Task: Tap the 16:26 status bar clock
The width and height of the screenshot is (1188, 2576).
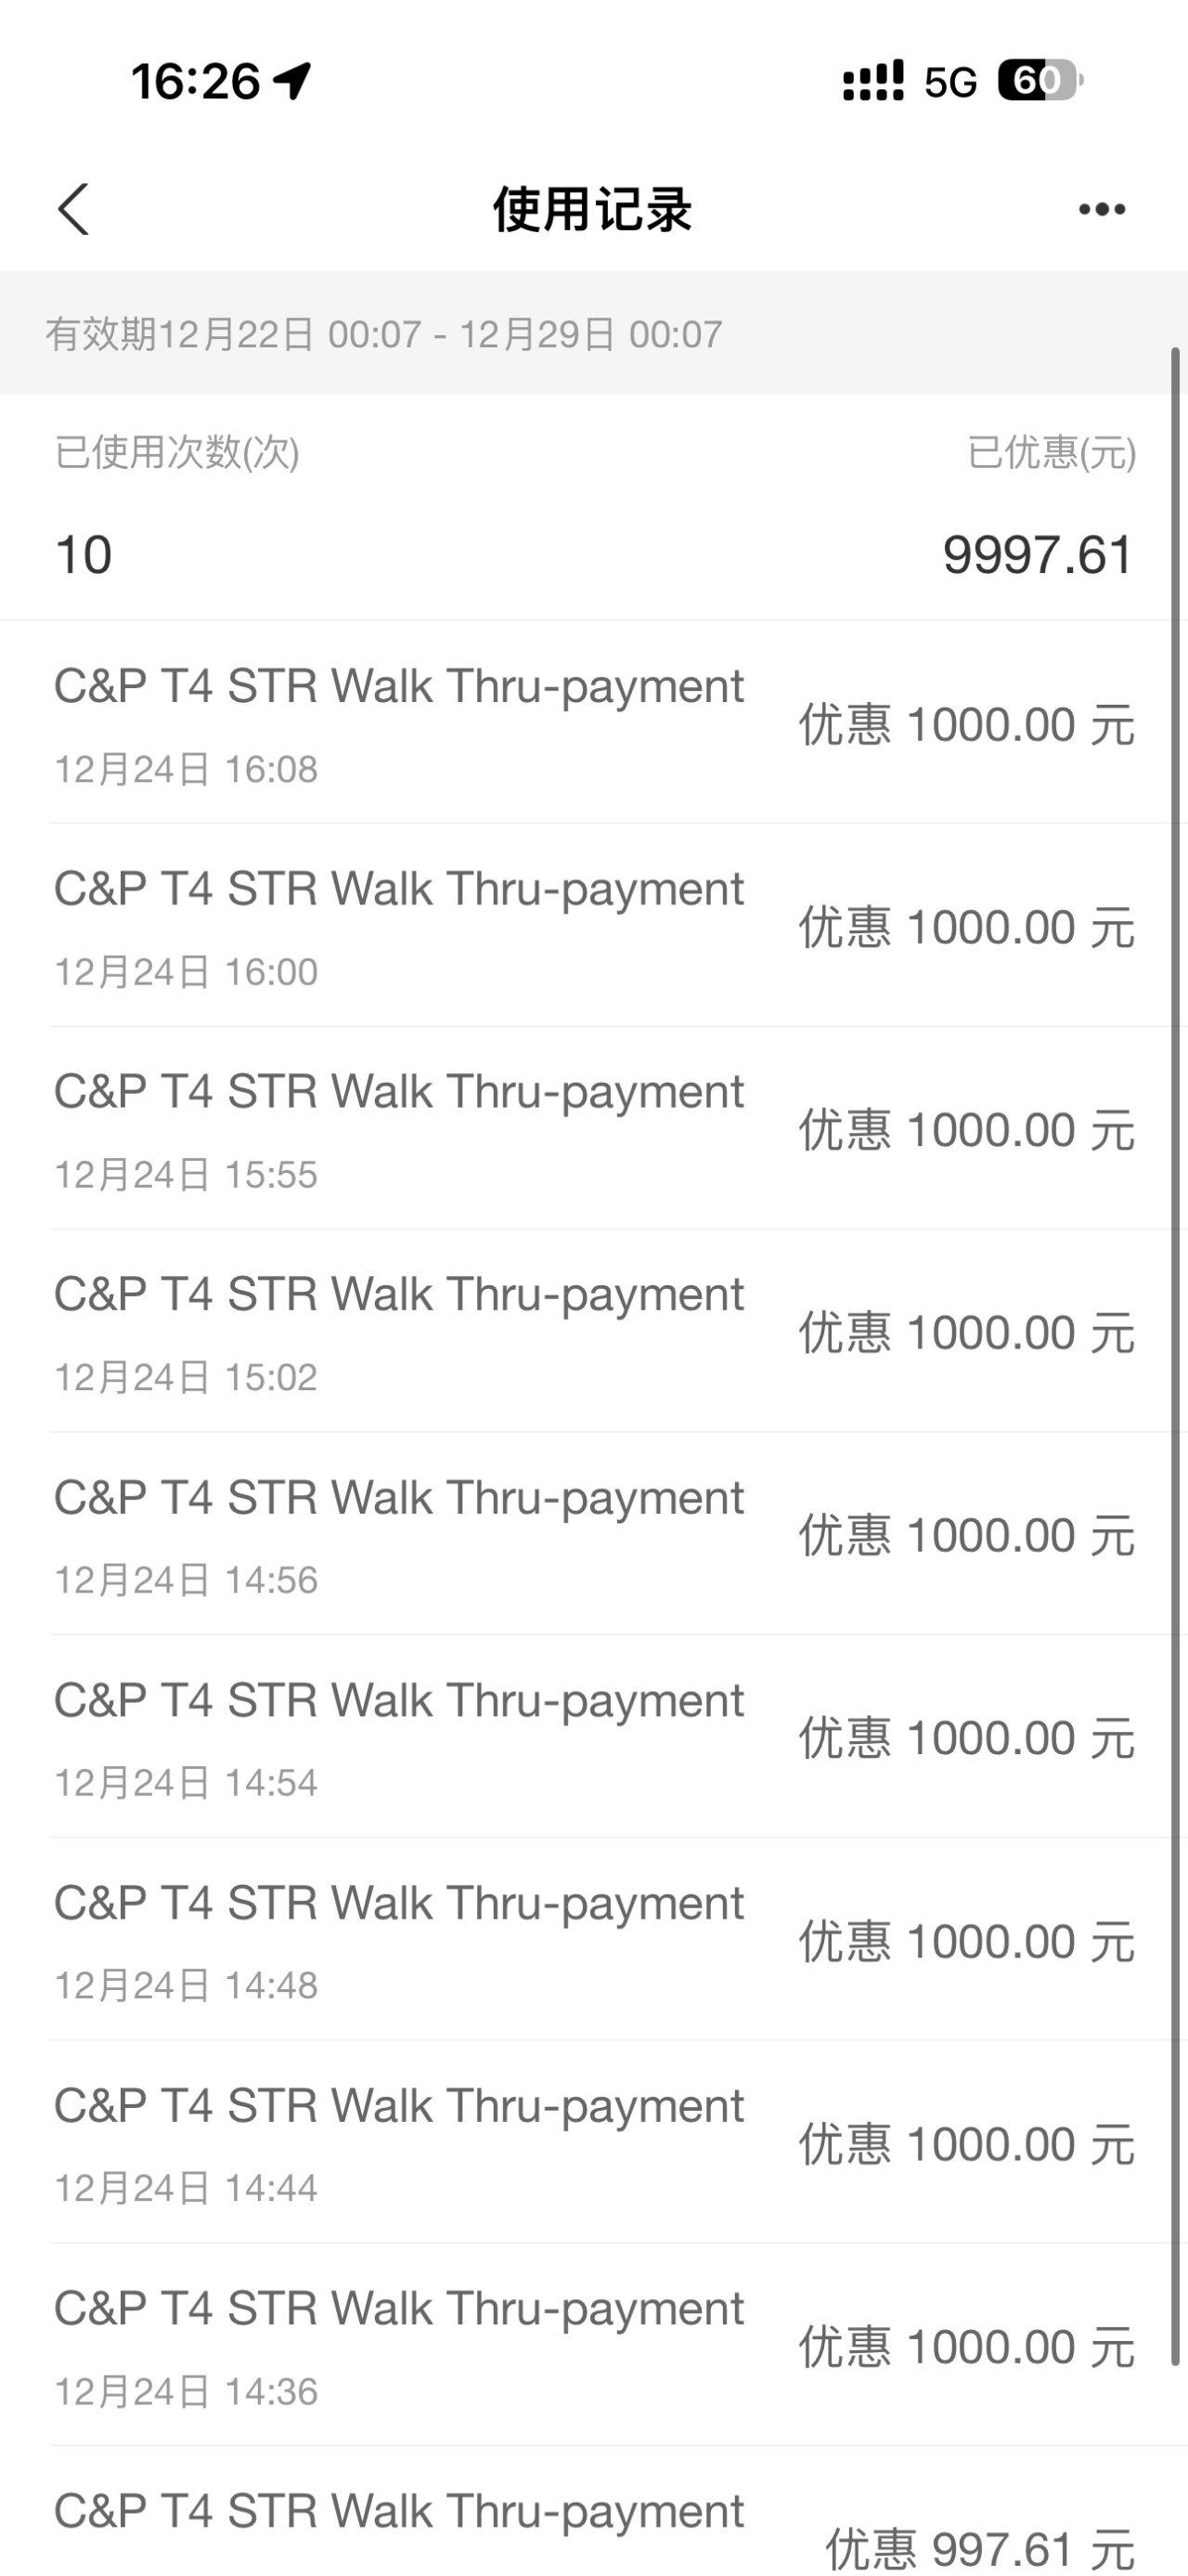Action: coord(195,81)
